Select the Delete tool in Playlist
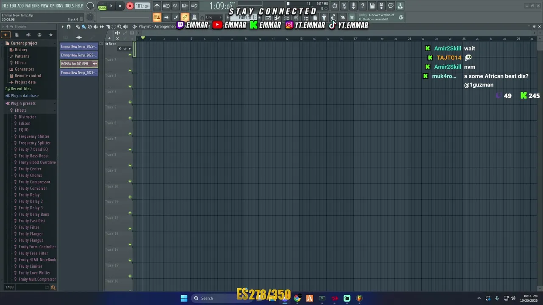Screen dimensions: 543x305 click(x=90, y=27)
